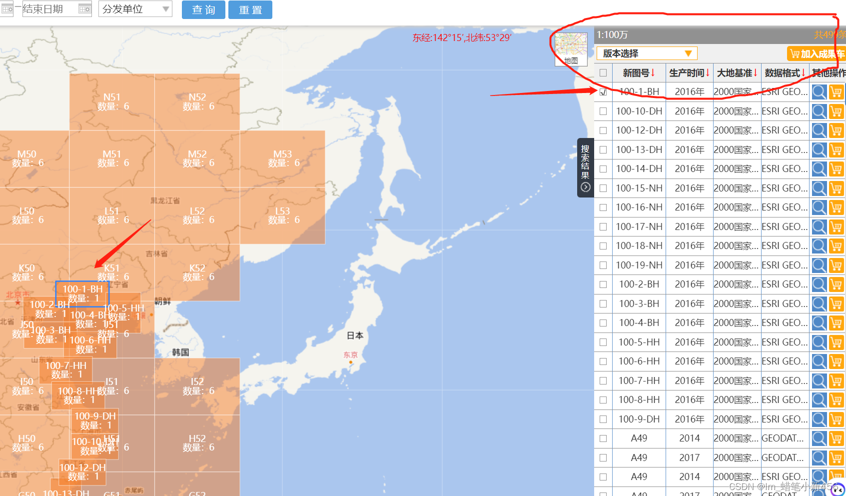Click the magnifier icon for row 100-1-BH

[x=819, y=91]
